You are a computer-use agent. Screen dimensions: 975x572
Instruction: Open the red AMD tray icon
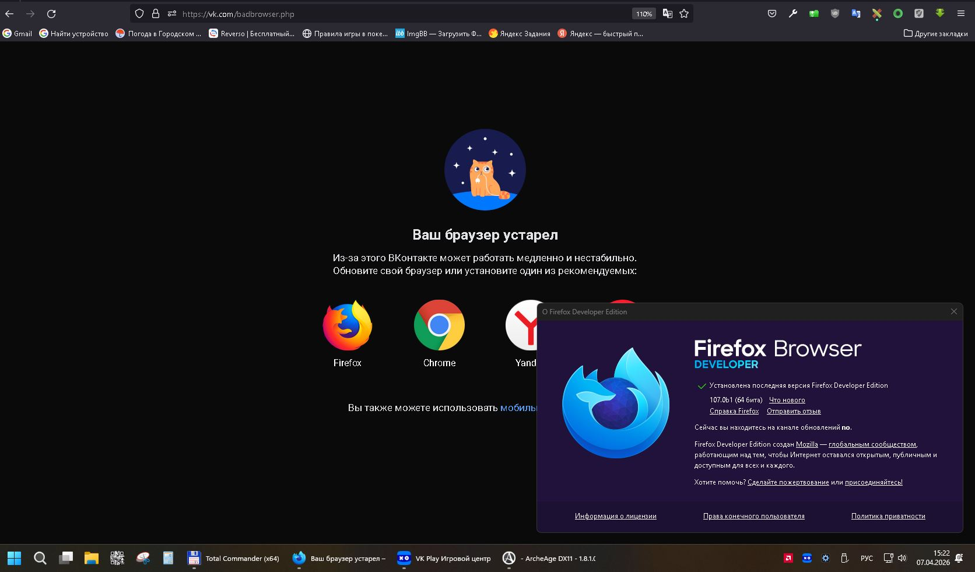[x=788, y=559]
